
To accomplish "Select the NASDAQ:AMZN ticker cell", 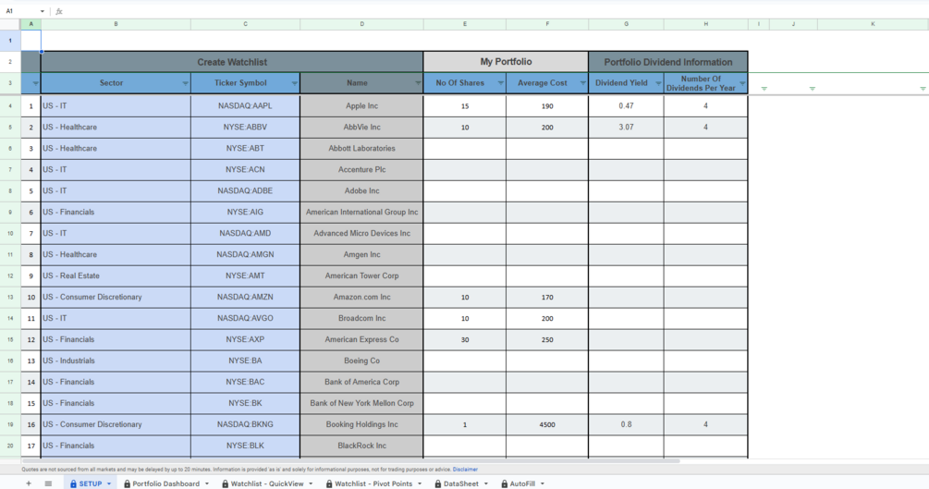I will click(245, 298).
